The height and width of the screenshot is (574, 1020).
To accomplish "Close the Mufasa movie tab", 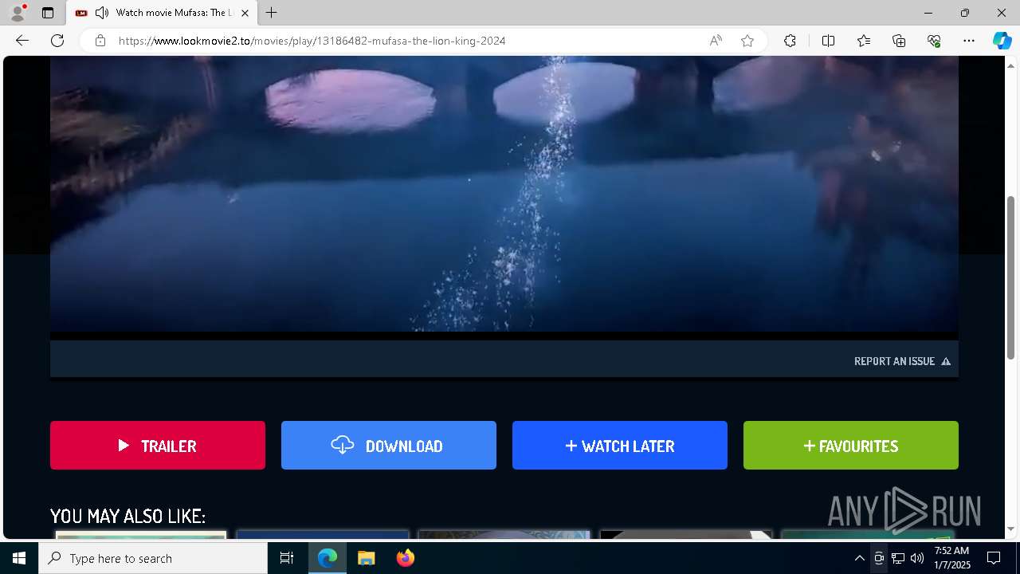I will coord(245,13).
